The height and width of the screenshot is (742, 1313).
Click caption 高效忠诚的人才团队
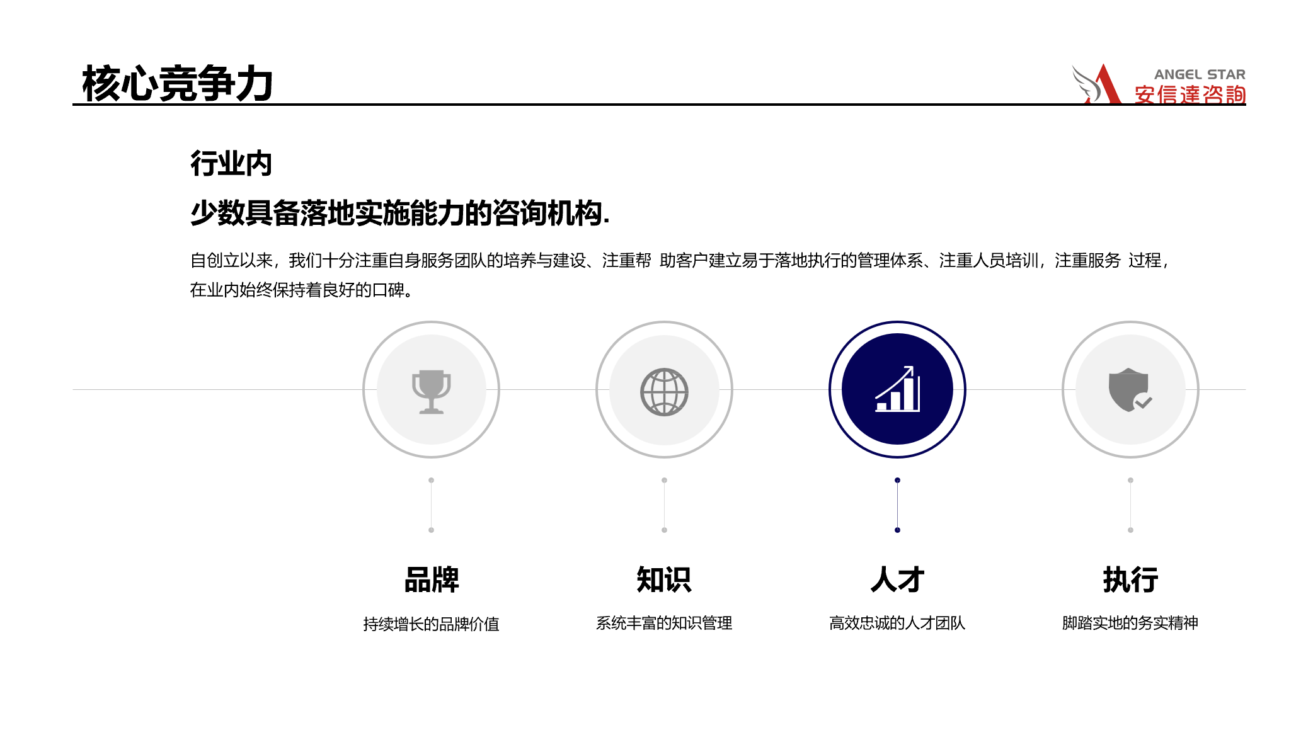click(x=897, y=623)
